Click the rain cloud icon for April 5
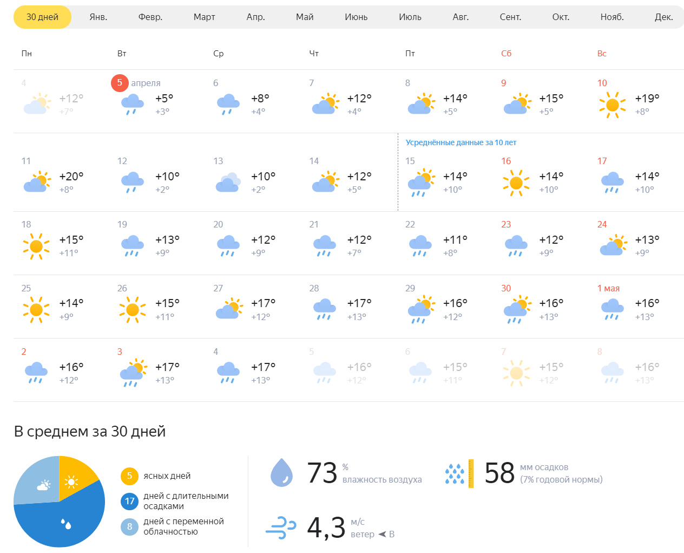Screen dimensions: 684x553 click(x=132, y=104)
